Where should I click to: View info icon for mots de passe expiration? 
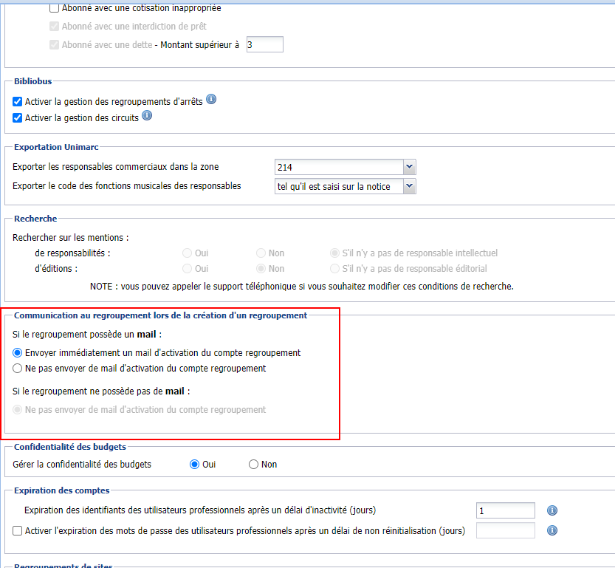(552, 530)
